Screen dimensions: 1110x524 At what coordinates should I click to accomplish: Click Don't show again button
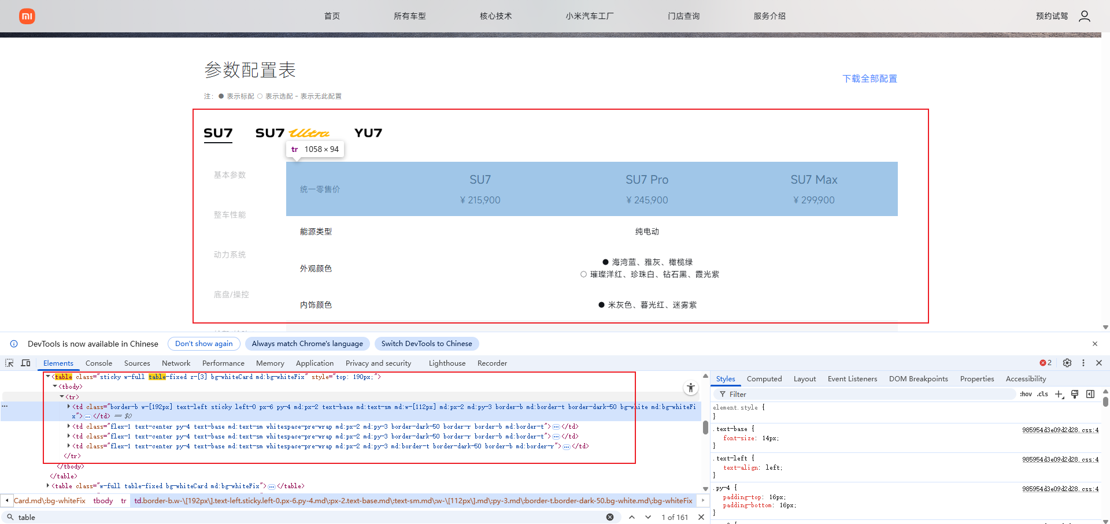pos(204,344)
